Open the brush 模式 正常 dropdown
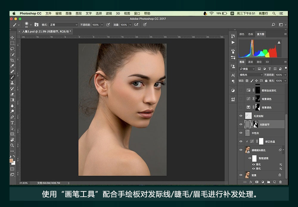The height and width of the screenshot is (207, 298). click(63, 25)
